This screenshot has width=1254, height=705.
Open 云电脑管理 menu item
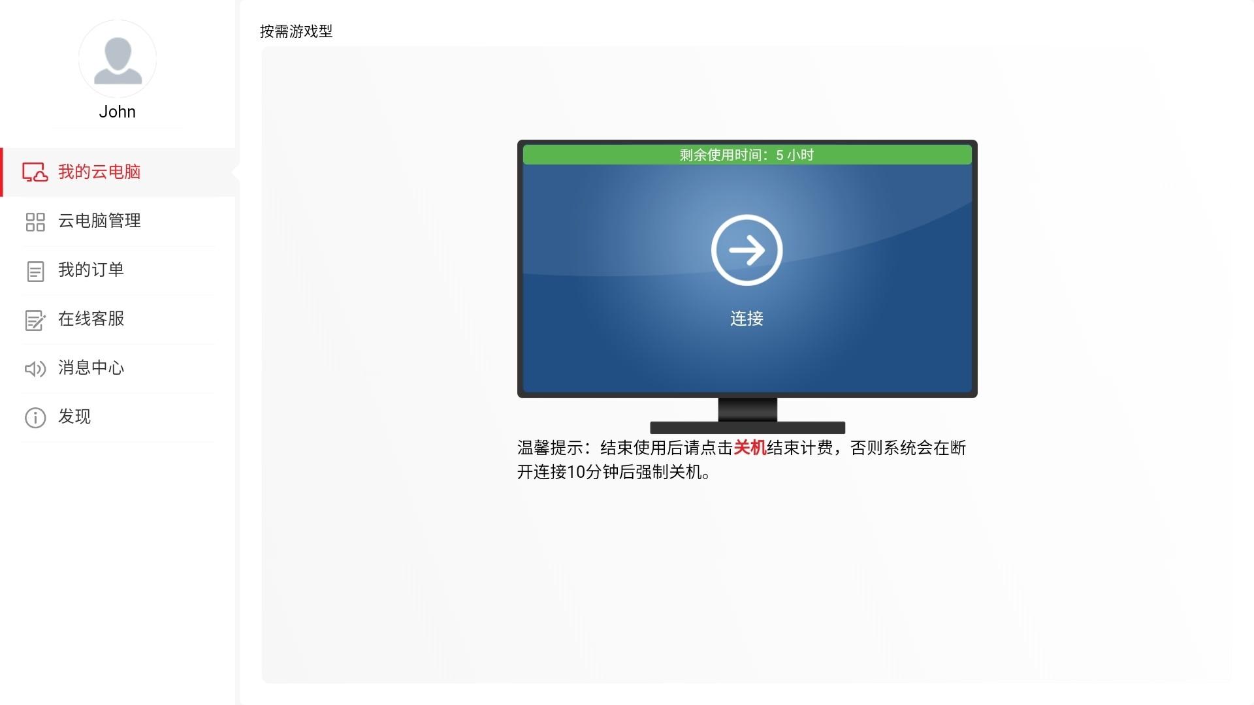click(99, 221)
